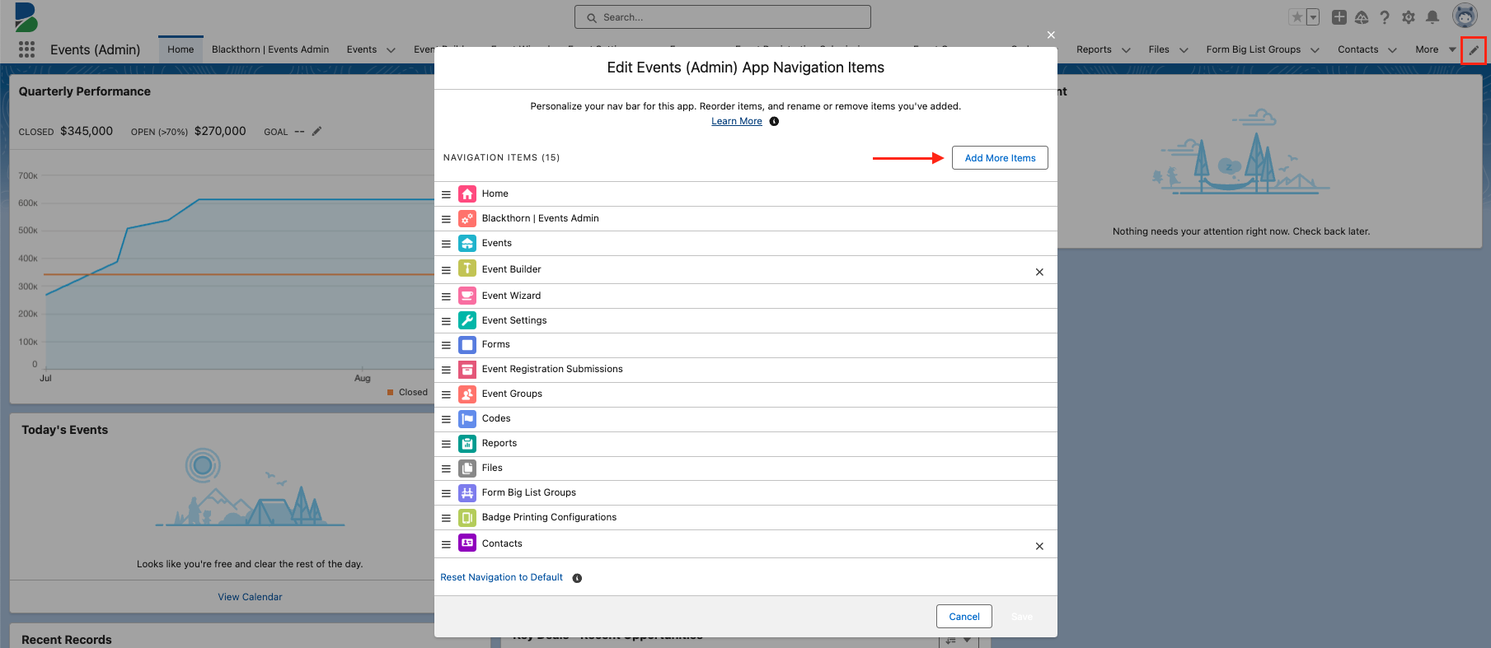Click the Badge Printing Configurations row text
This screenshot has height=648, width=1491.
click(549, 517)
